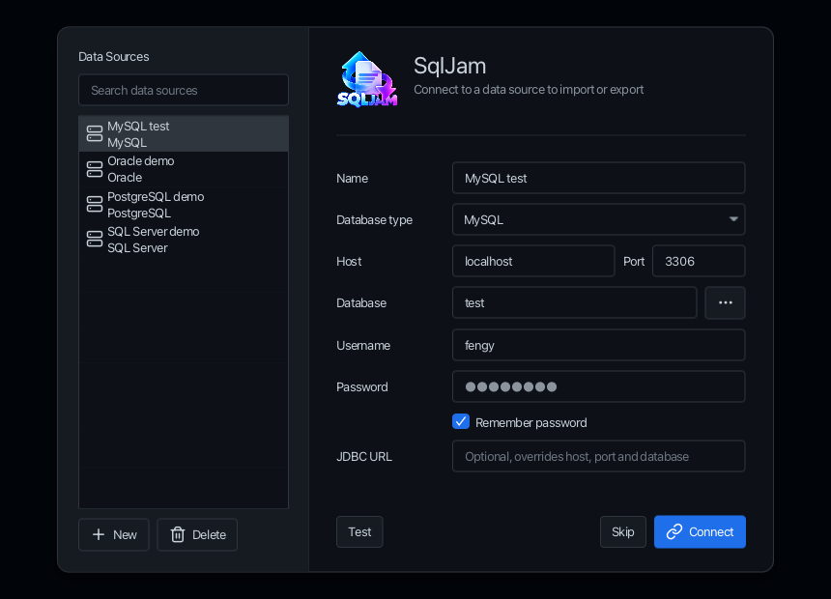Click the plus icon on the New button
831x599 pixels.
tap(99, 534)
